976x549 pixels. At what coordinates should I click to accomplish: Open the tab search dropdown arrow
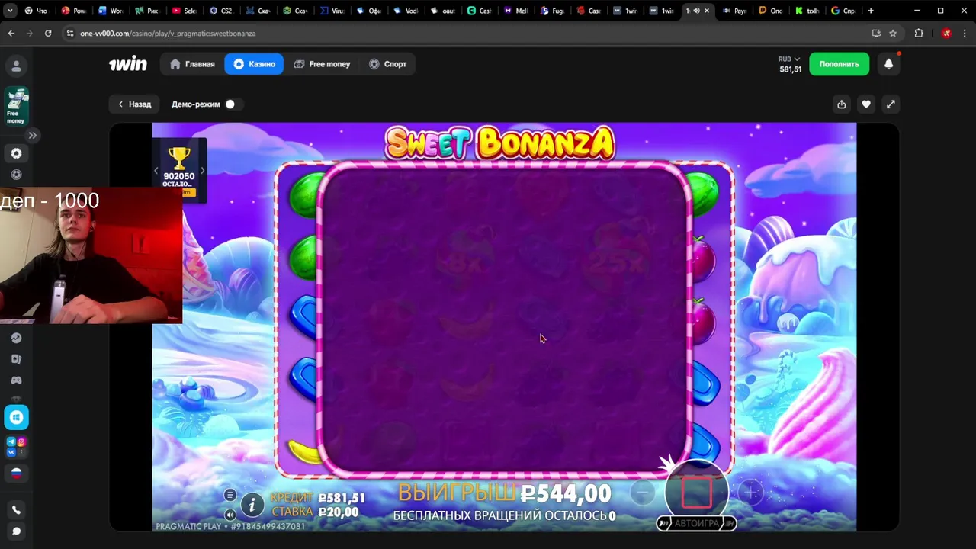10,11
